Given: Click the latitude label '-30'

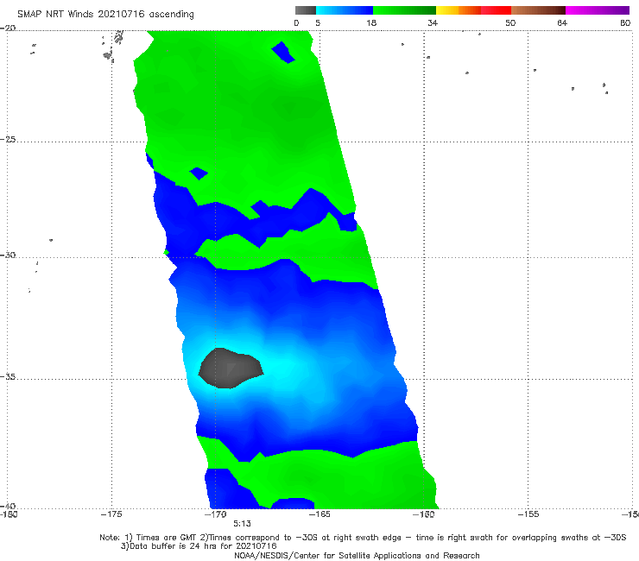Looking at the screenshot, I should click(8, 255).
